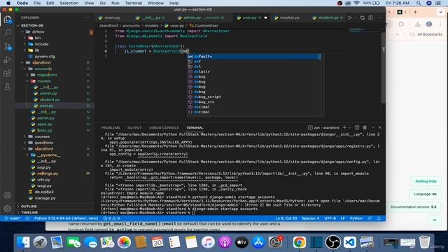Open notifications bell in status bar
Screen dimensions: 448x252
(379, 218)
